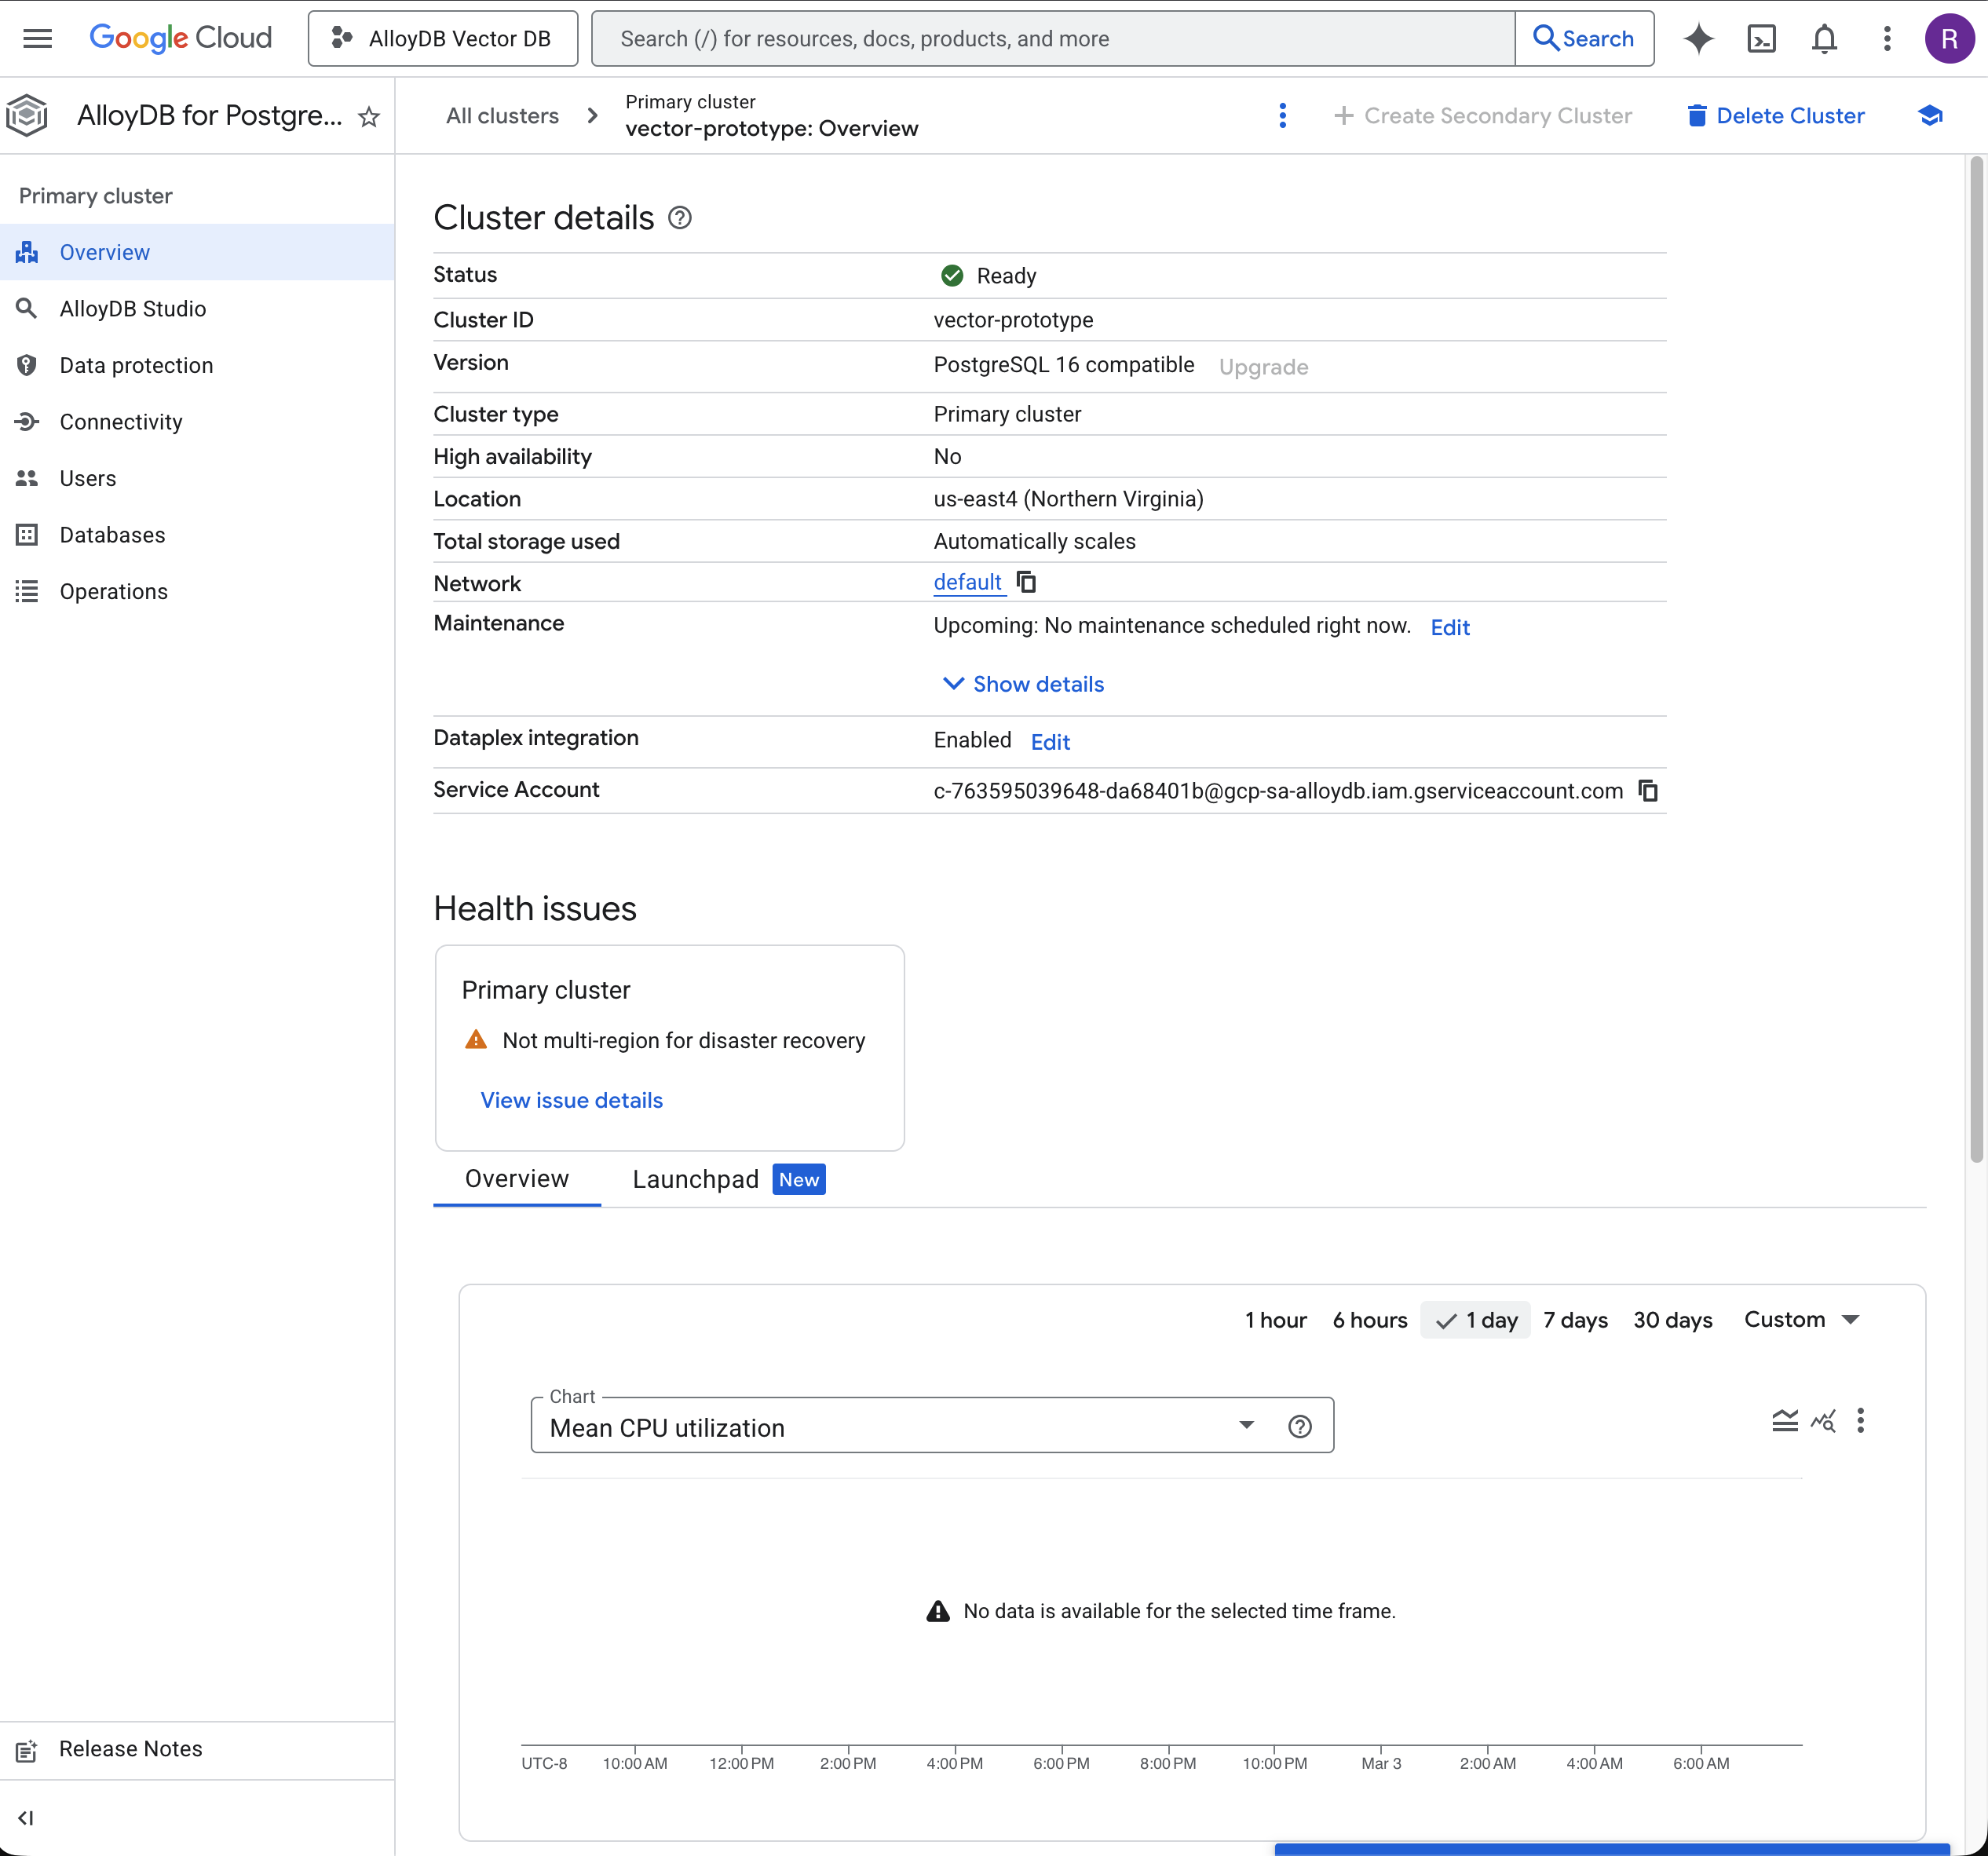Click View issue details link
The image size is (1988, 1856).
pos(571,1100)
